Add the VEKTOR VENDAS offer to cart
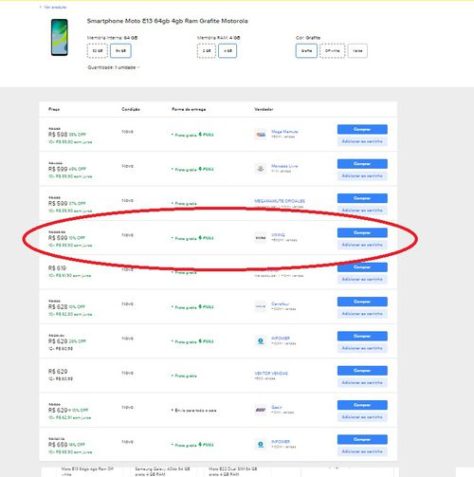Image resolution: width=474 pixels, height=477 pixels. click(362, 382)
